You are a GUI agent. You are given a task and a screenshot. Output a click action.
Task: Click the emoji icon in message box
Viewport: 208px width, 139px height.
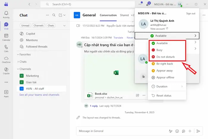177,131
